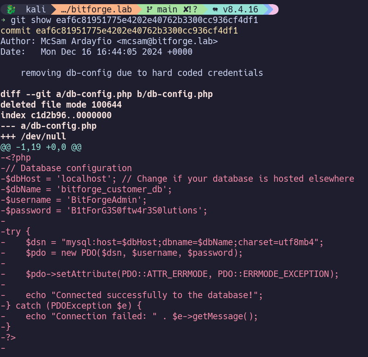Screen dimensions: 368x357
Task: Click the v8.4.16 PHP version segment
Action: 240,9
